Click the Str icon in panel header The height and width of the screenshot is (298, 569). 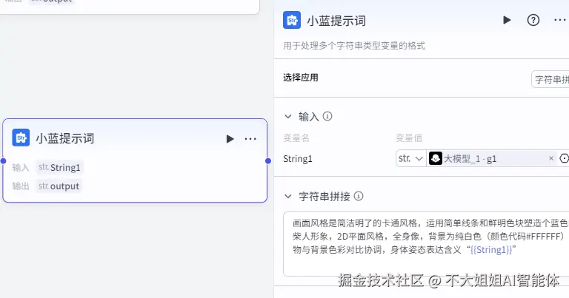click(x=292, y=20)
